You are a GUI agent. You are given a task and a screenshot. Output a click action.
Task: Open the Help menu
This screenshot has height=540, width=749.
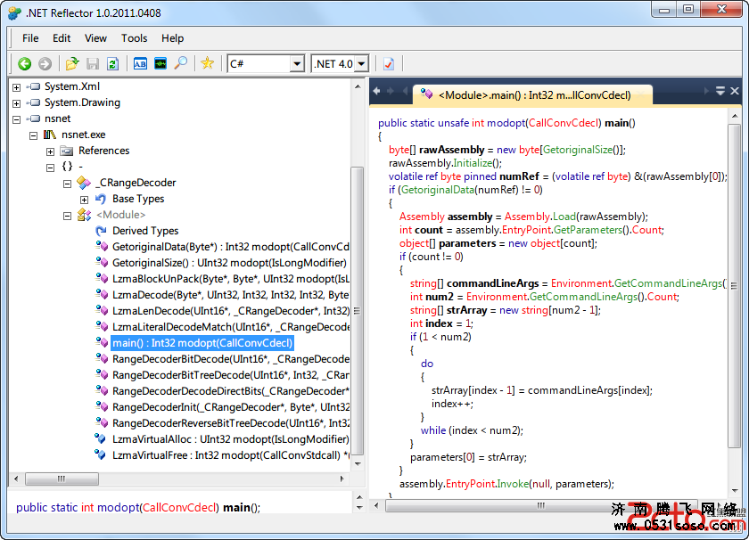pos(172,38)
